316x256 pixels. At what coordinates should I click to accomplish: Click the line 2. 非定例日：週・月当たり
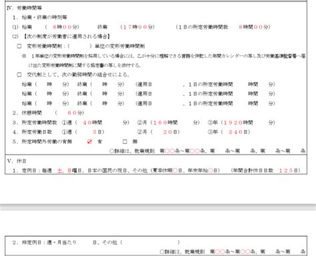point(45,242)
